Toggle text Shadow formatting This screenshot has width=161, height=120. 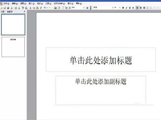pyautogui.click(x=133, y=8)
